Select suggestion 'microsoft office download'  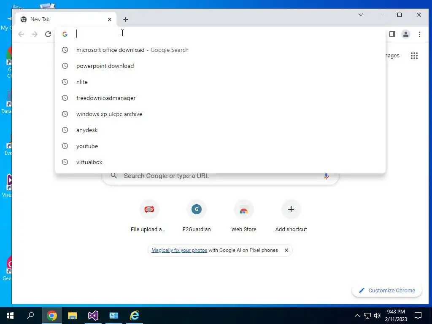[x=220, y=50]
